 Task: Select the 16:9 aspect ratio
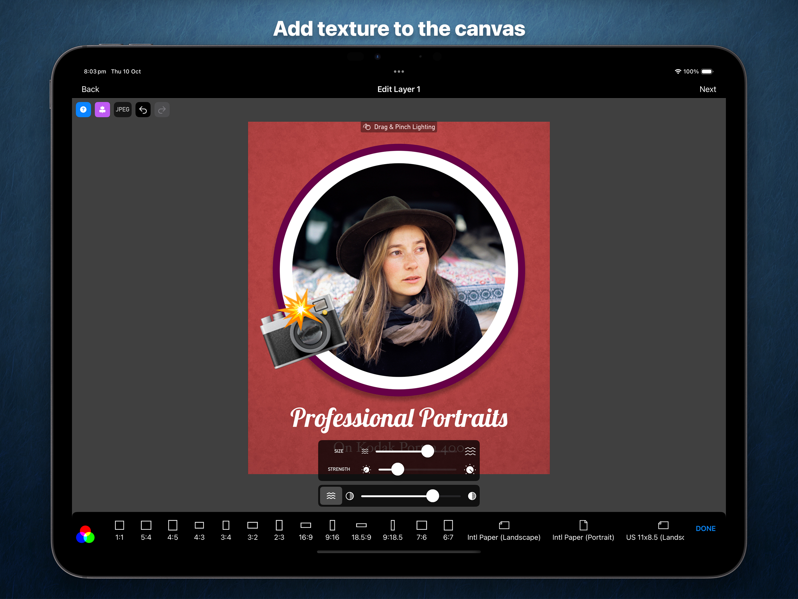pyautogui.click(x=306, y=531)
